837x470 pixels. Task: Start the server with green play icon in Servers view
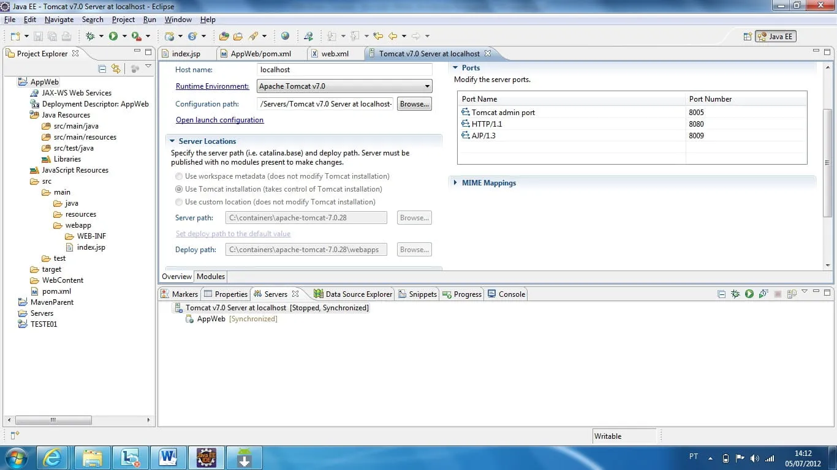pyautogui.click(x=749, y=294)
